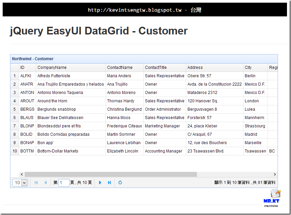Image resolution: width=291 pixels, height=215 pixels.
Task: Click the ANATR ID cell
Action: [27, 84]
